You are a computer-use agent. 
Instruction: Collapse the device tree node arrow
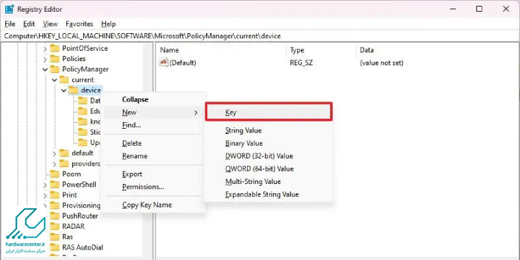(x=64, y=90)
